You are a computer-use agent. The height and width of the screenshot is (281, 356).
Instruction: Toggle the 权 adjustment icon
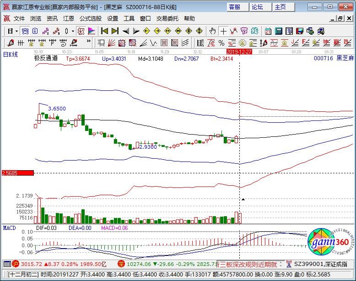pos(81,31)
